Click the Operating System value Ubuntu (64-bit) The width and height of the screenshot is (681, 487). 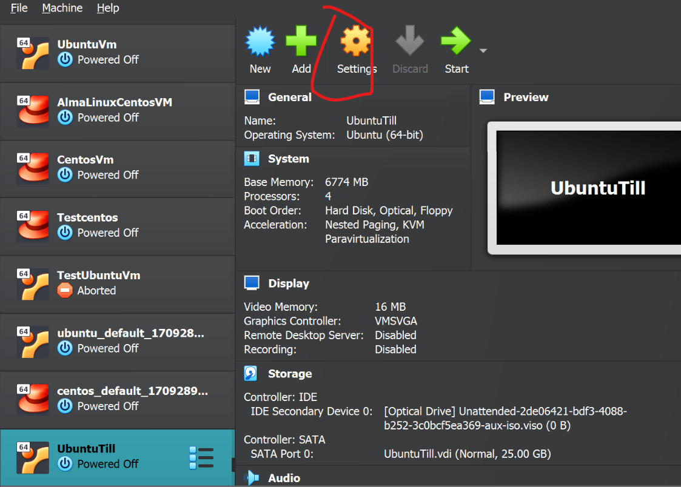click(384, 135)
